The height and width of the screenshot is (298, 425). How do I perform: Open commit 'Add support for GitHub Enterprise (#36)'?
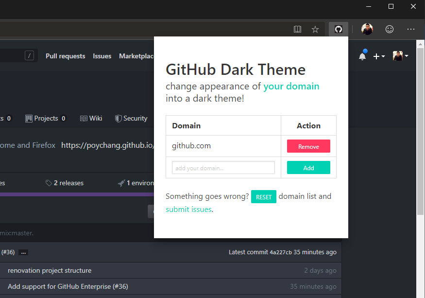point(68,286)
